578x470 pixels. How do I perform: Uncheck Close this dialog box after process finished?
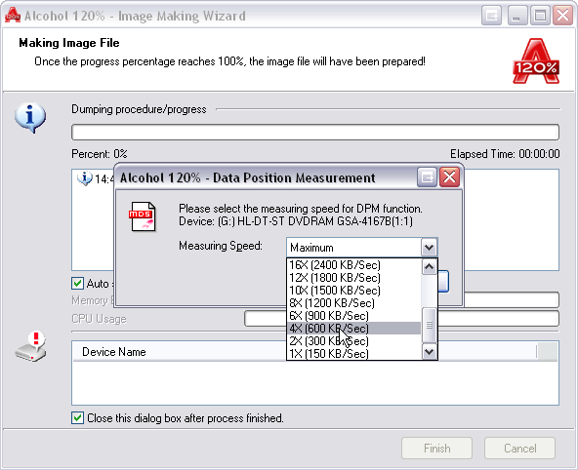pos(77,418)
